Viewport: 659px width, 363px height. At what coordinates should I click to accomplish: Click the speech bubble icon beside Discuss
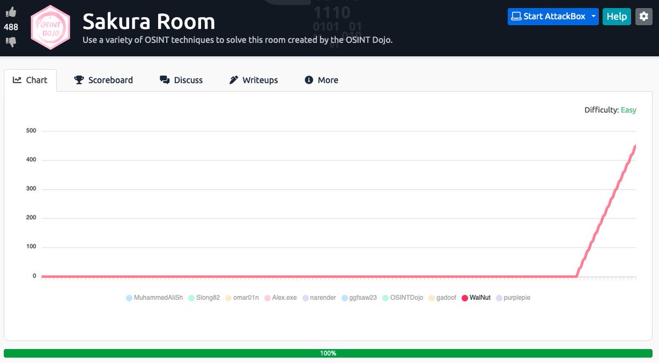[x=164, y=80]
